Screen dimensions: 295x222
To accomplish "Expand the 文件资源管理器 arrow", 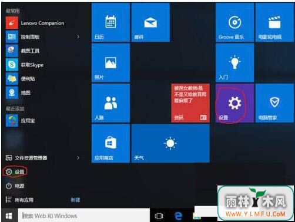I will coord(78,158).
